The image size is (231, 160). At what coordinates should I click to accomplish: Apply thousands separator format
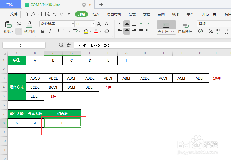click(218, 31)
